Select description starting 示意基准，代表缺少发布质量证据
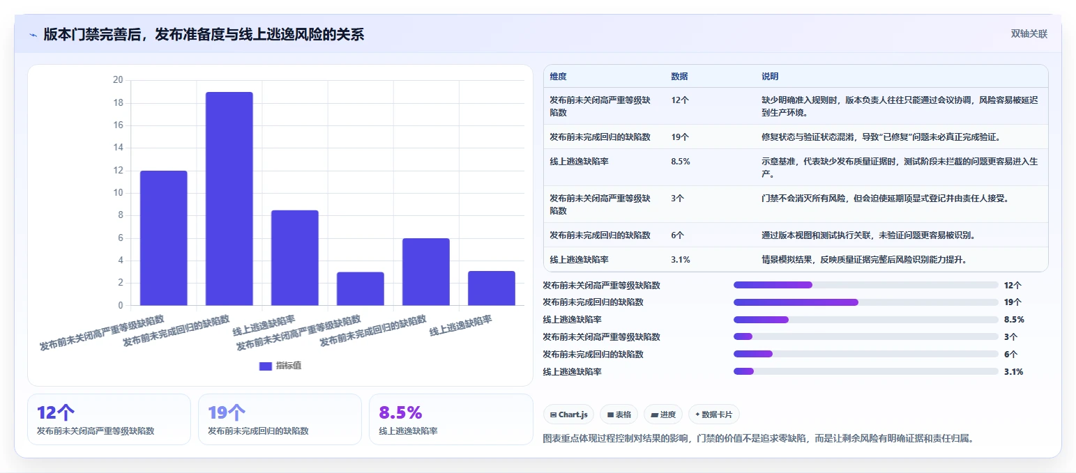Image resolution: width=1076 pixels, height=473 pixels. click(900, 167)
